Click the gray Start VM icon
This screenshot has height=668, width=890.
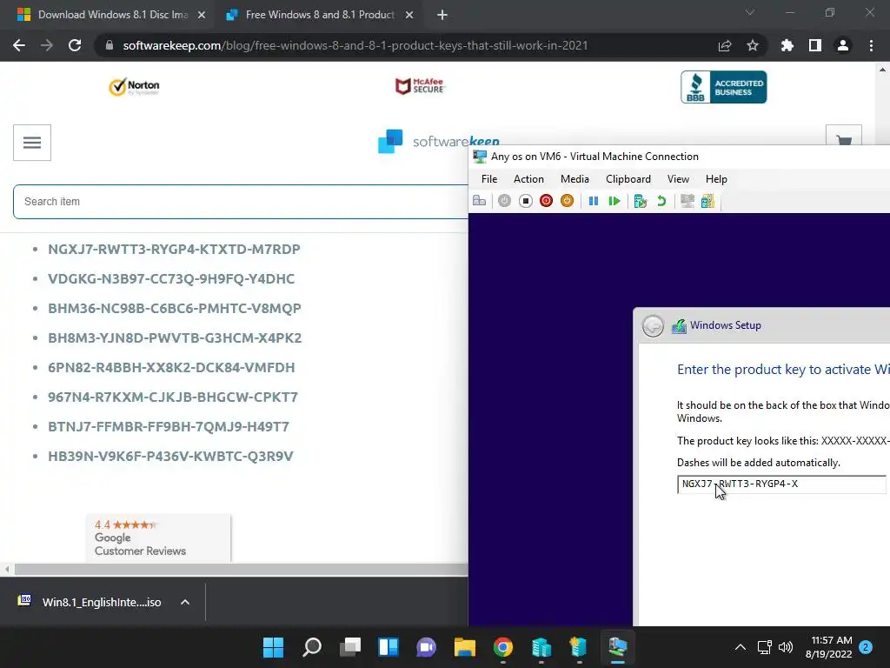(x=504, y=201)
